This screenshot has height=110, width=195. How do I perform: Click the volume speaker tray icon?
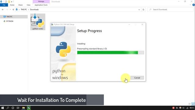coord(183,108)
